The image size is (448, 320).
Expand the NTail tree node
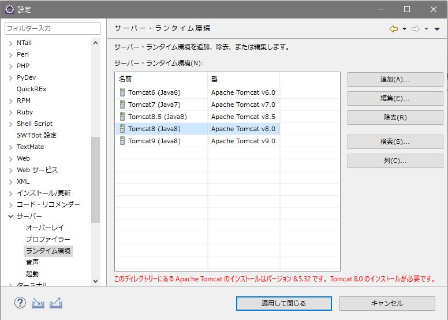click(10, 43)
